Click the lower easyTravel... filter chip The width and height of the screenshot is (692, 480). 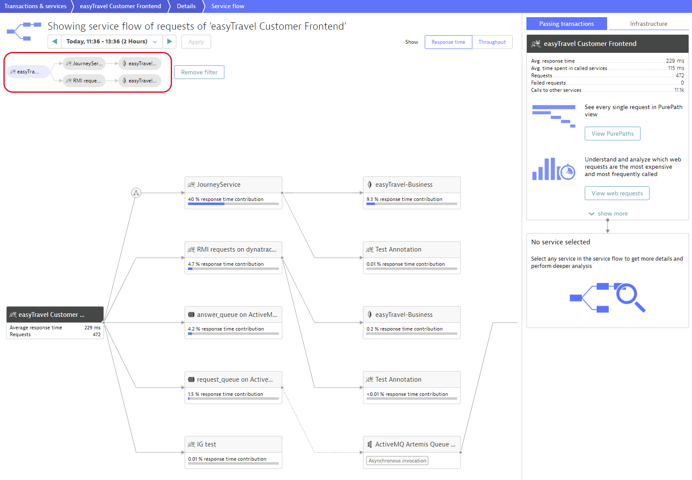140,81
